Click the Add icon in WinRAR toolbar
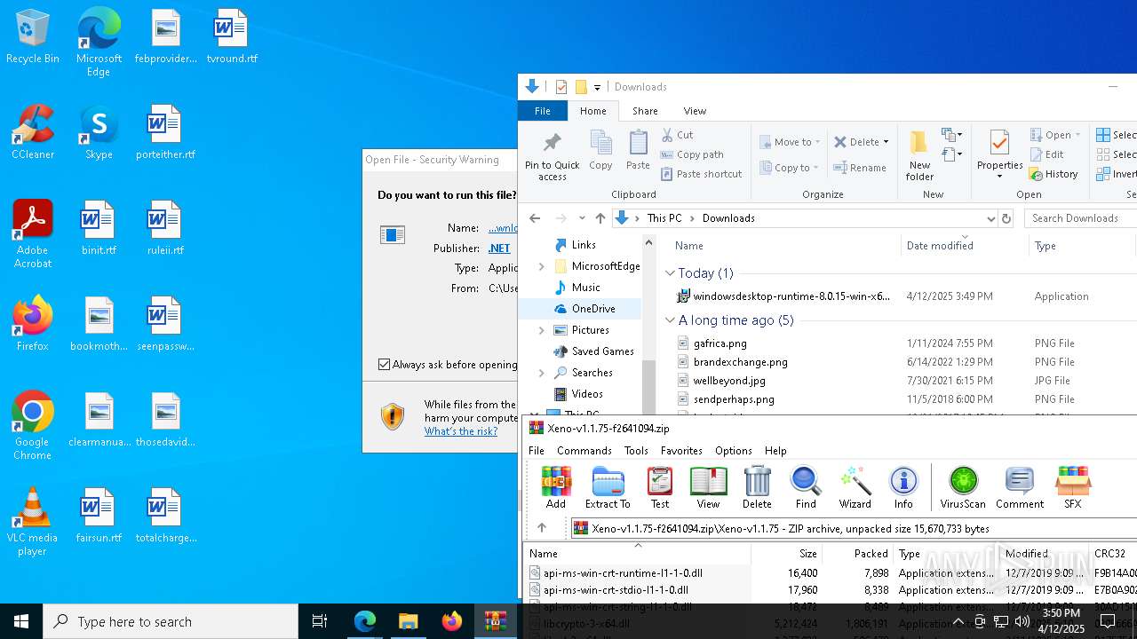Viewport: 1137px width, 639px height. pos(556,487)
